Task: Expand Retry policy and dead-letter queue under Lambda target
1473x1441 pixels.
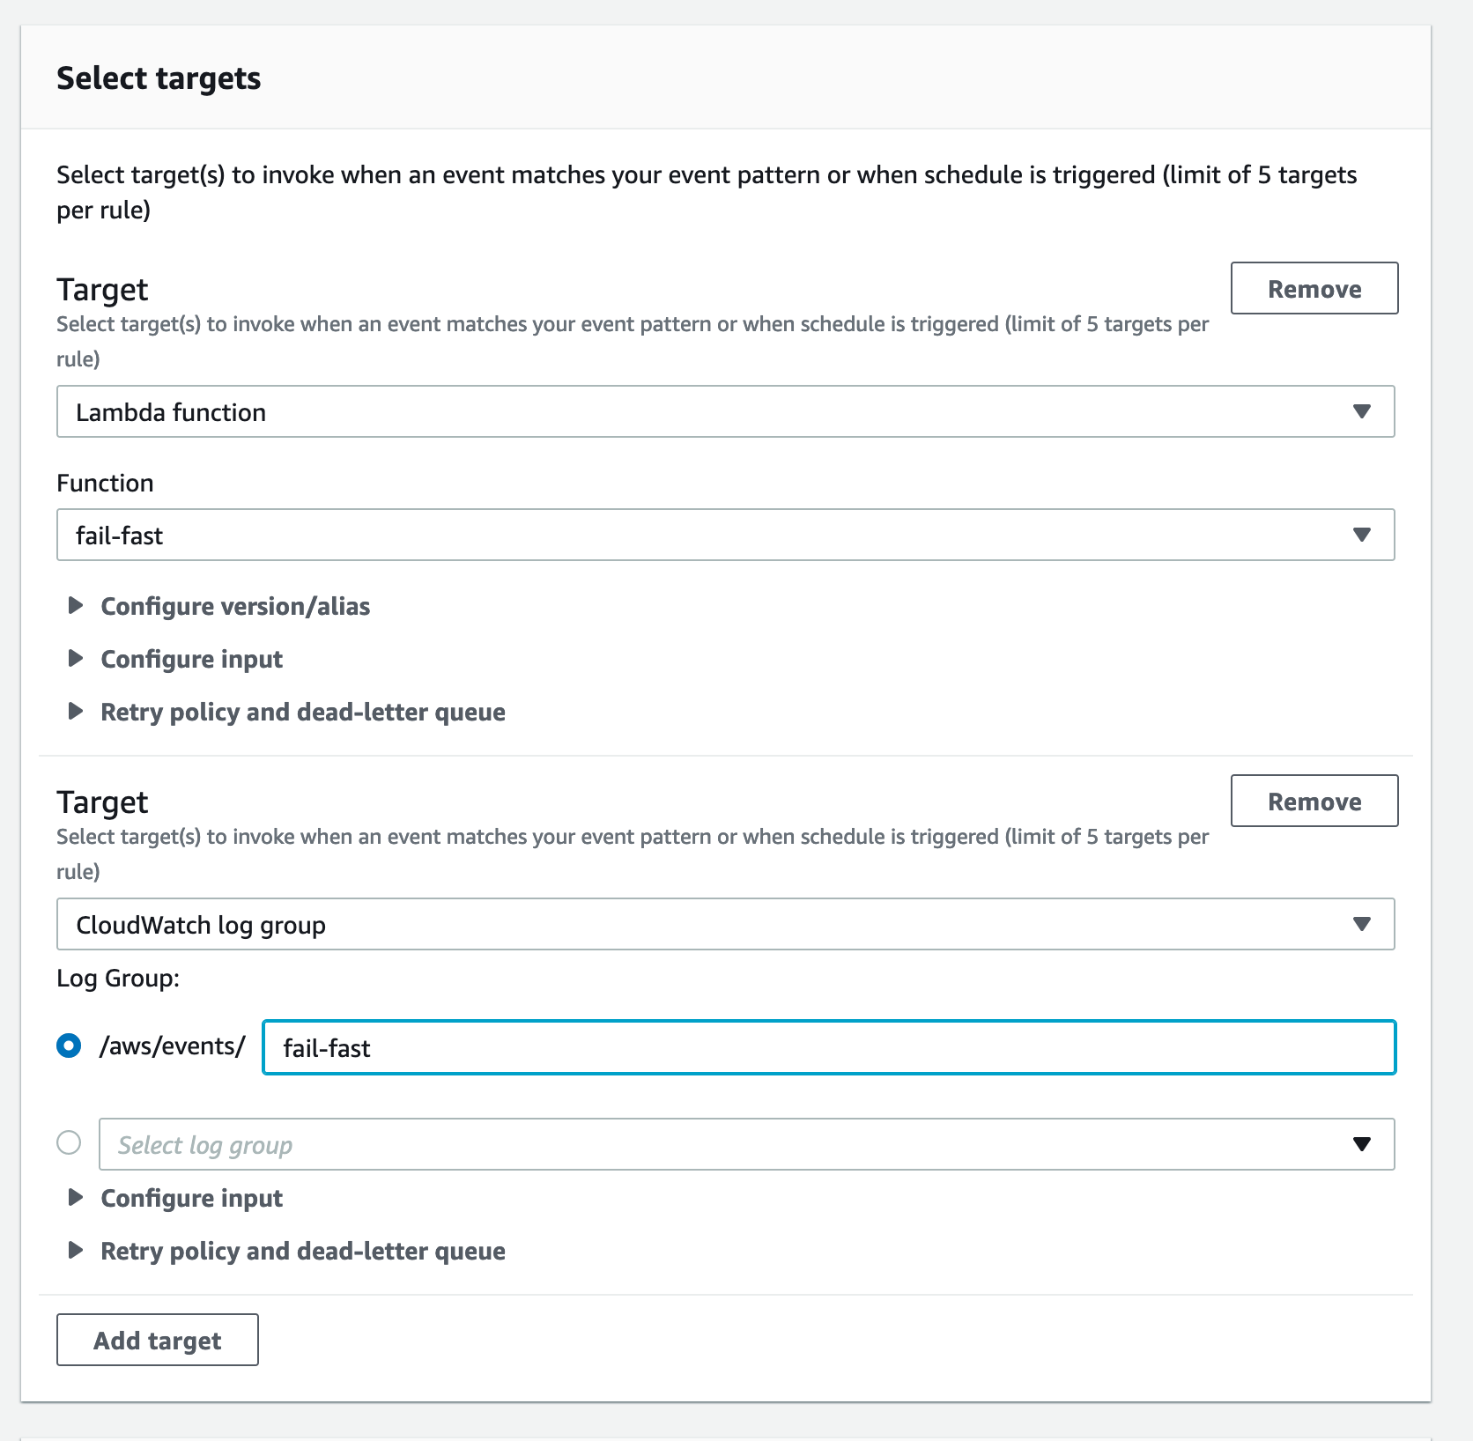Action: tap(302, 712)
